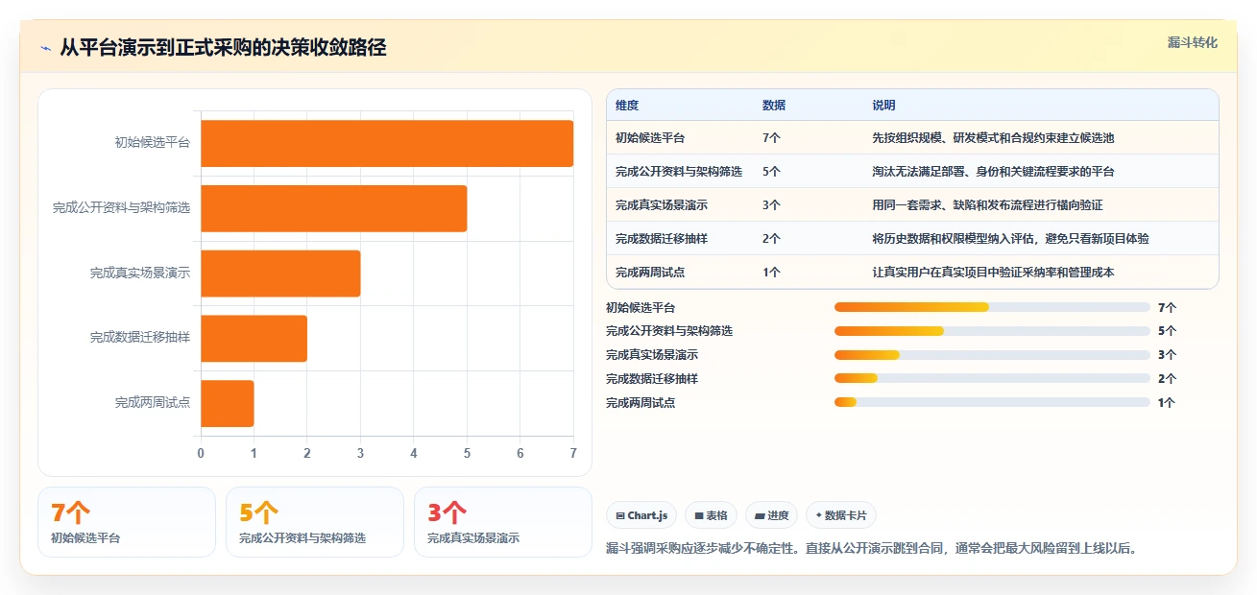Select the 进度 chip
The height and width of the screenshot is (595, 1257).
click(772, 515)
